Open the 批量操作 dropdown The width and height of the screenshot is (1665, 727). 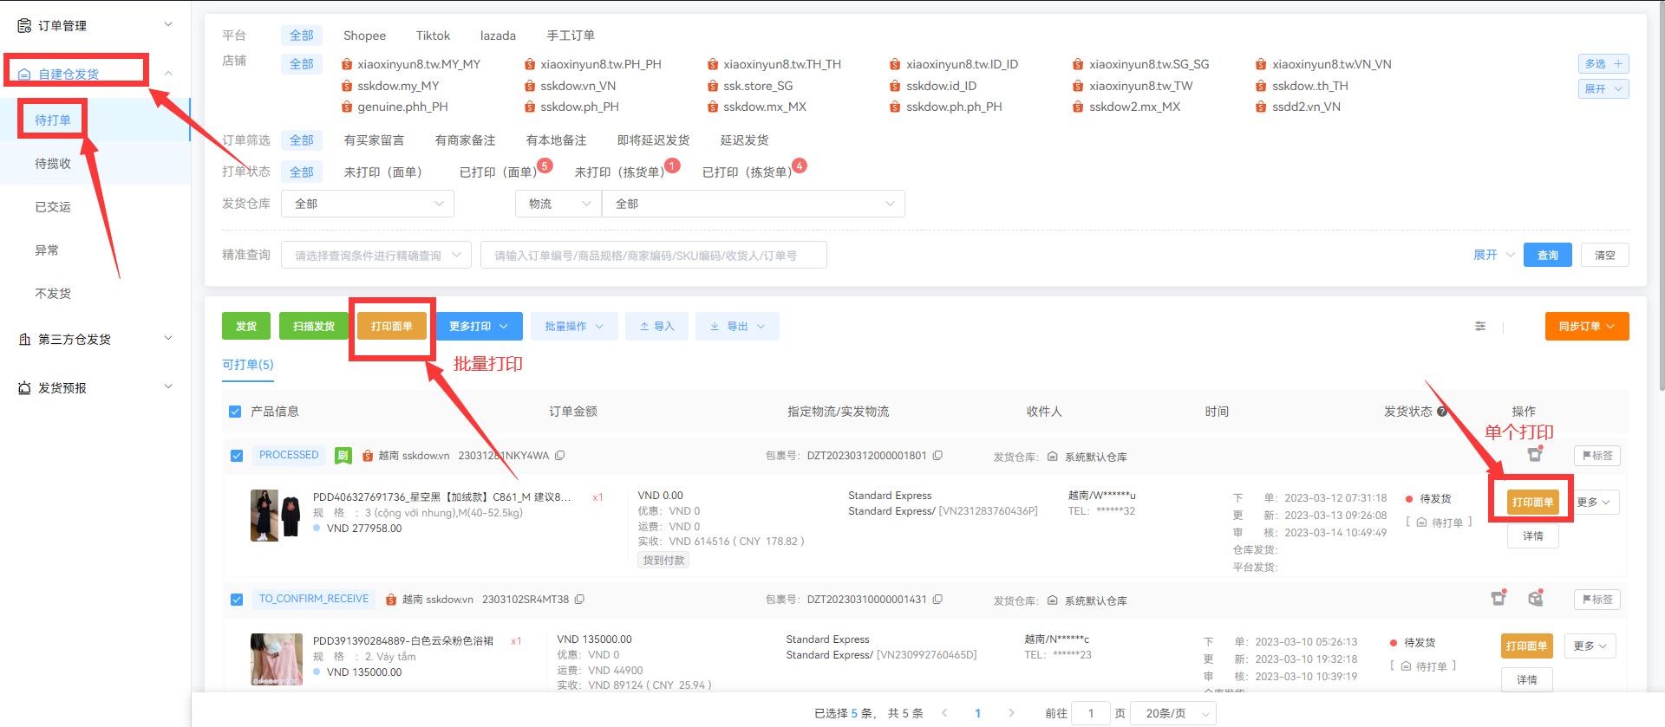tap(574, 326)
